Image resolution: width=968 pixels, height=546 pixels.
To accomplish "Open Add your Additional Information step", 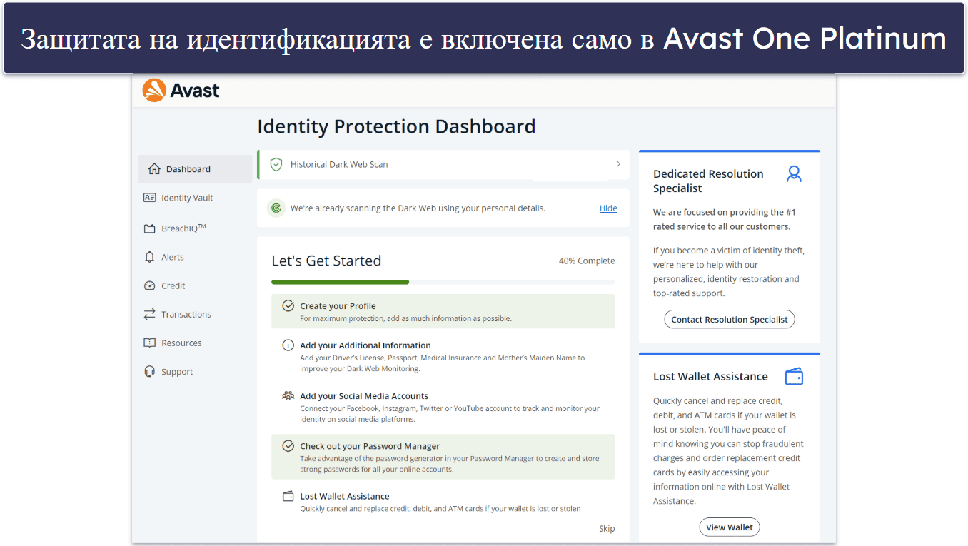I will point(443,356).
